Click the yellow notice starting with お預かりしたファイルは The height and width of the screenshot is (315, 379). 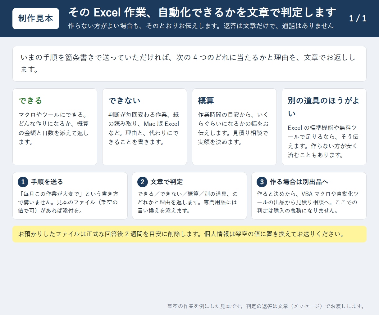click(189, 234)
